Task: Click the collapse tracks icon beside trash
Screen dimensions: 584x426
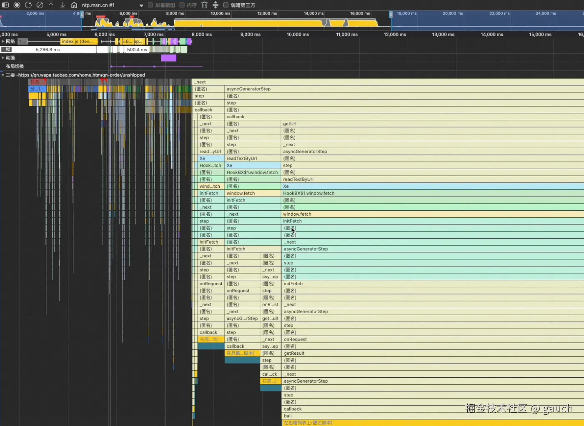Action: [216, 5]
